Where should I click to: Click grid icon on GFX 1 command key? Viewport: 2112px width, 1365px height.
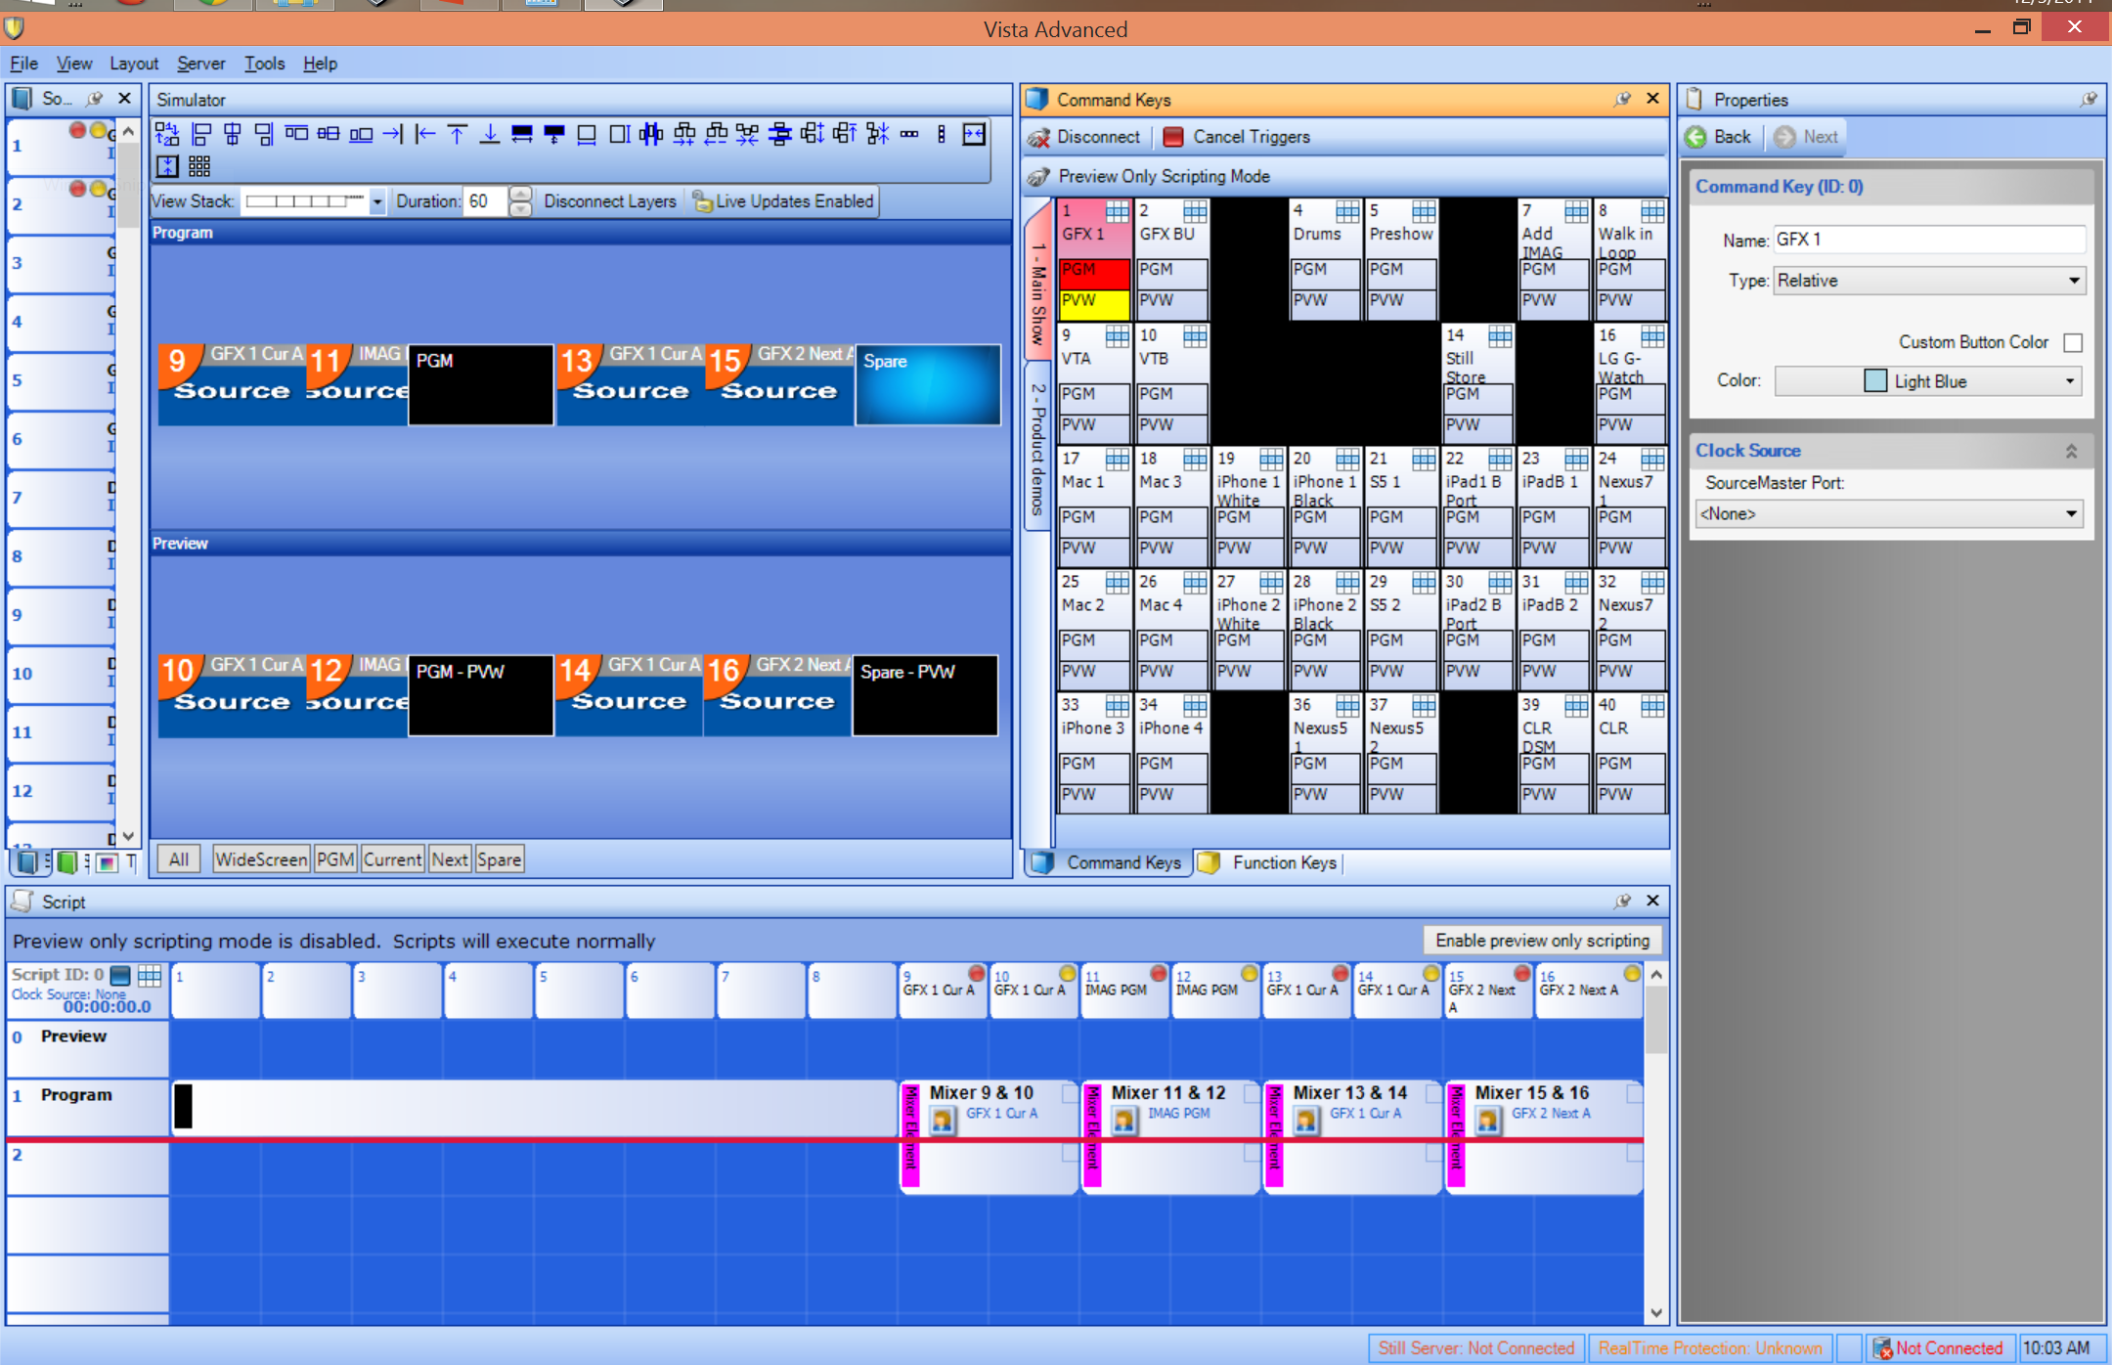[x=1117, y=211]
